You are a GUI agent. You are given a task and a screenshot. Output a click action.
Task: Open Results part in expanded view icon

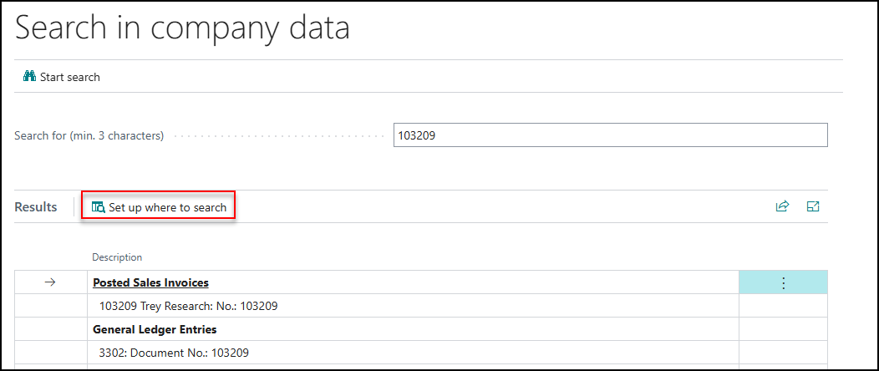coord(813,206)
